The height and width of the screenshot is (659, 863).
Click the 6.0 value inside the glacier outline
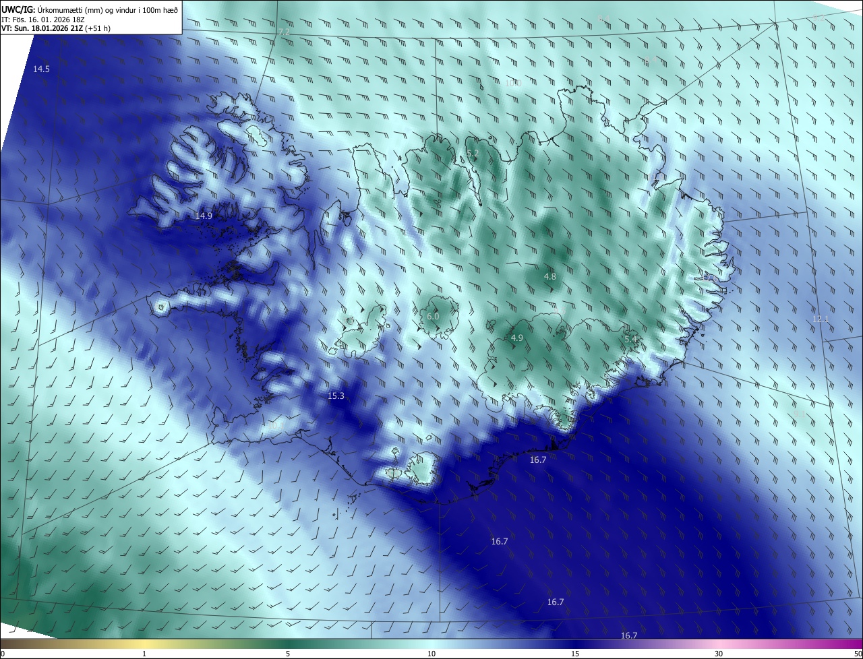(433, 316)
